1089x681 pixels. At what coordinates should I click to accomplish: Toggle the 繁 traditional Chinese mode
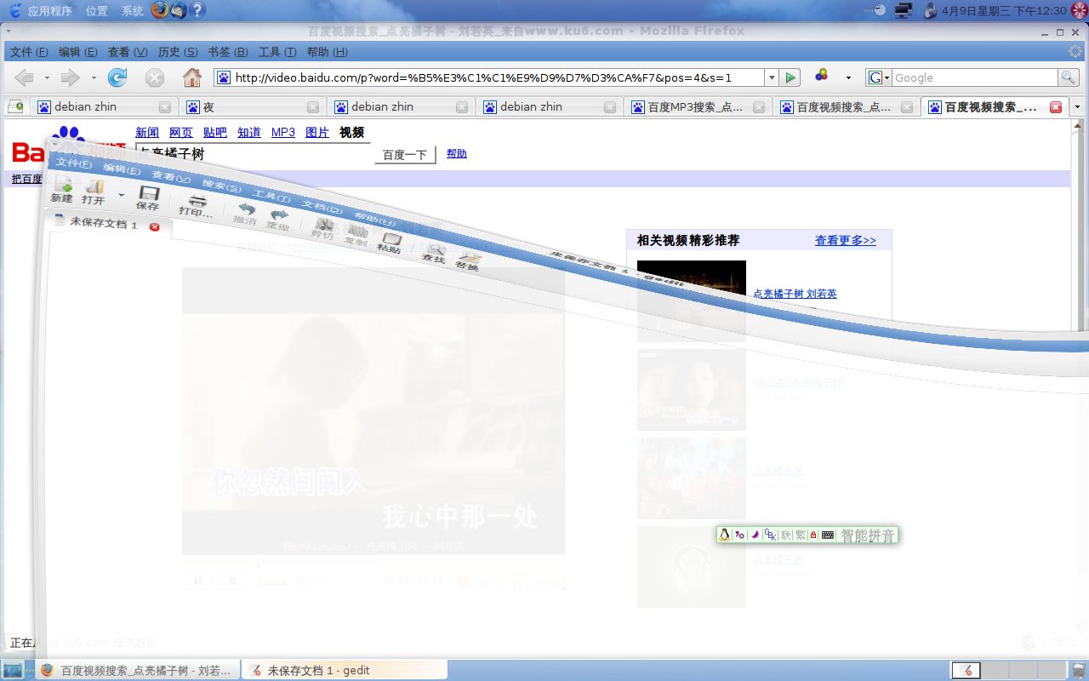pyautogui.click(x=801, y=535)
